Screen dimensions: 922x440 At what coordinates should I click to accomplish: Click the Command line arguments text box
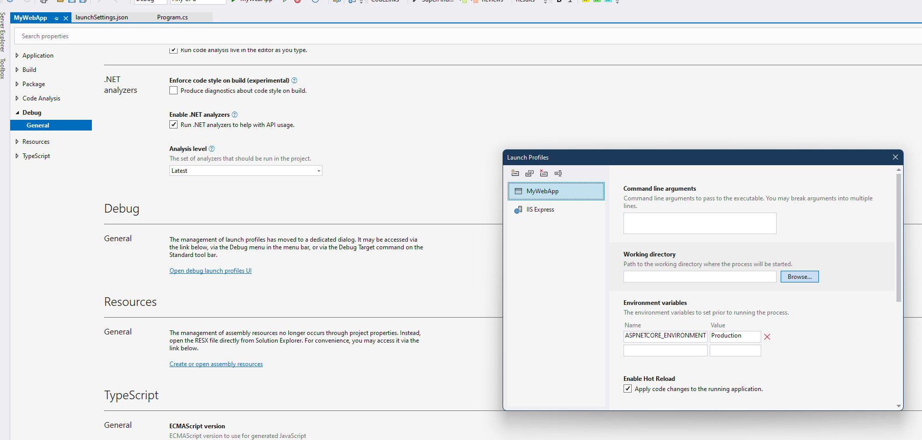[700, 223]
